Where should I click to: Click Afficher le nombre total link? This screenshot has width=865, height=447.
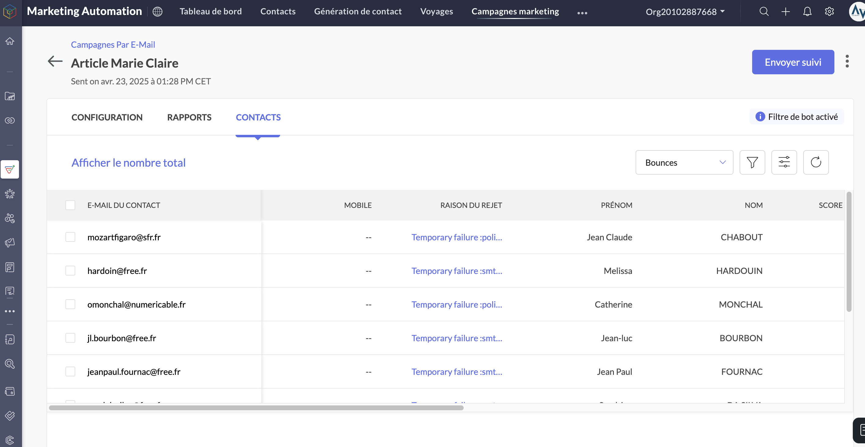pyautogui.click(x=128, y=163)
